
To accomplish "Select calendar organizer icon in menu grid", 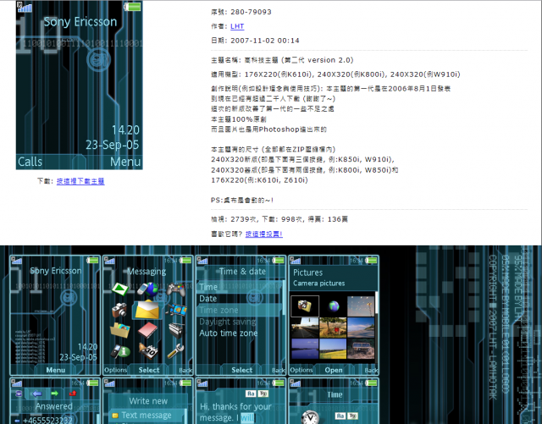I will point(149,350).
